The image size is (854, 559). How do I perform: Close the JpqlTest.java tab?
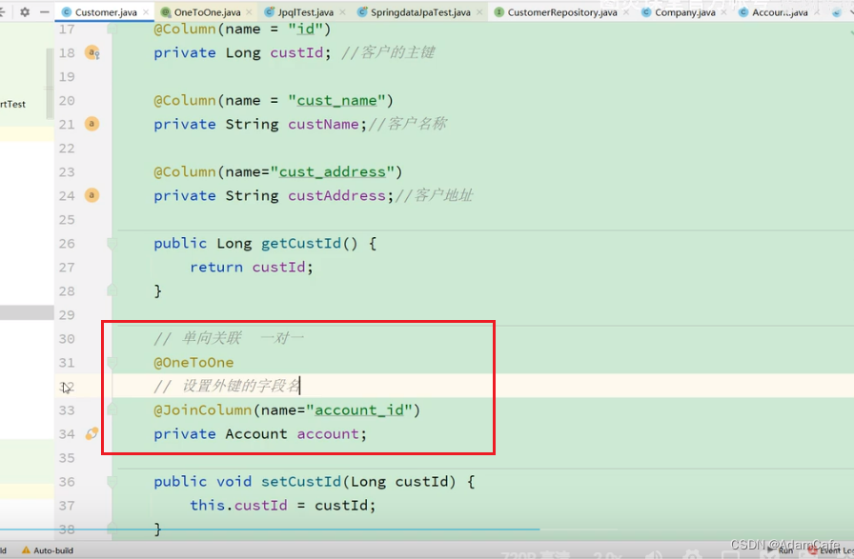342,12
